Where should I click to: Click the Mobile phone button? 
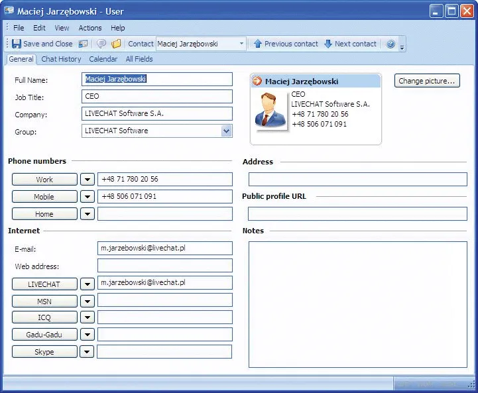click(44, 196)
